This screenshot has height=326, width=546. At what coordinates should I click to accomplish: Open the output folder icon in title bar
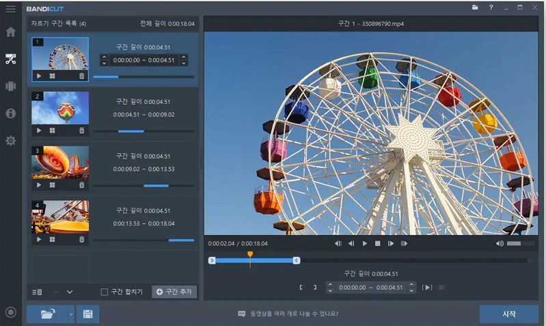click(x=475, y=8)
